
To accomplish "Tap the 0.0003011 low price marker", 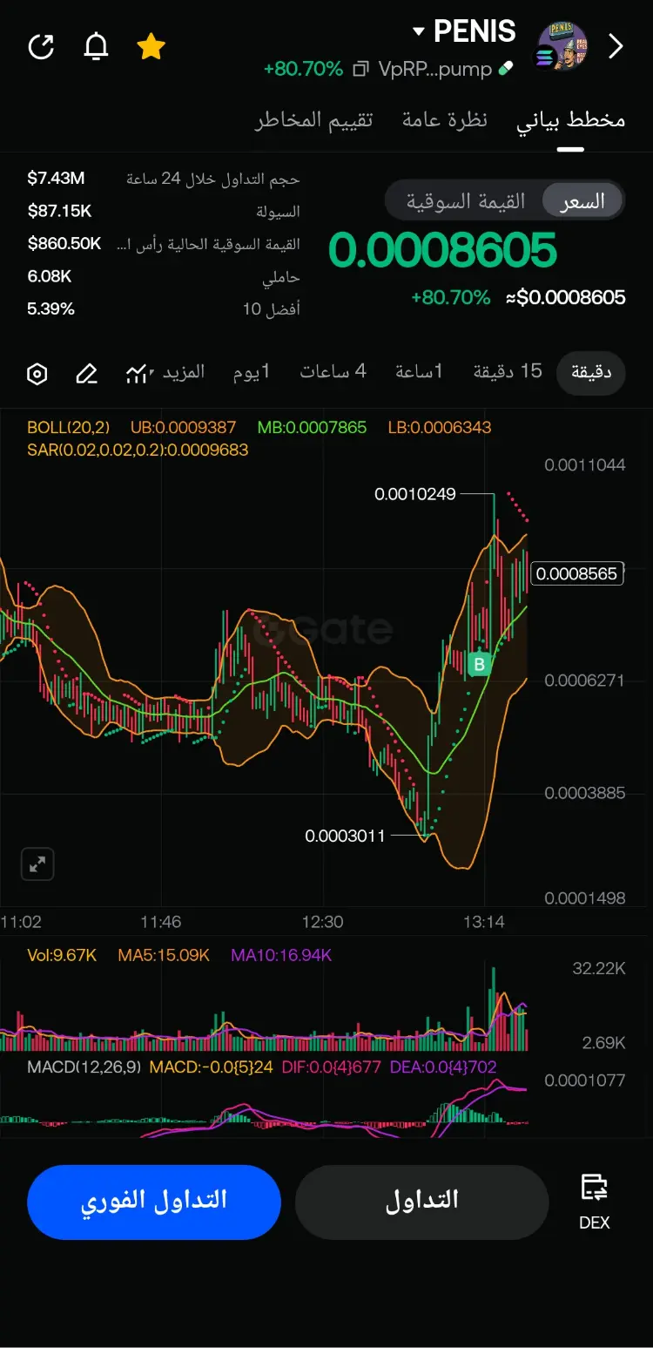I will (345, 836).
